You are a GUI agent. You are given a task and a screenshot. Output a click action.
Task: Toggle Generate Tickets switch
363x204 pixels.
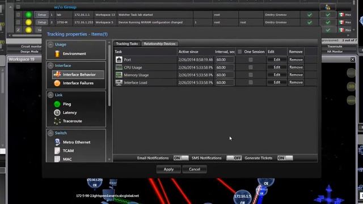tap(285, 158)
